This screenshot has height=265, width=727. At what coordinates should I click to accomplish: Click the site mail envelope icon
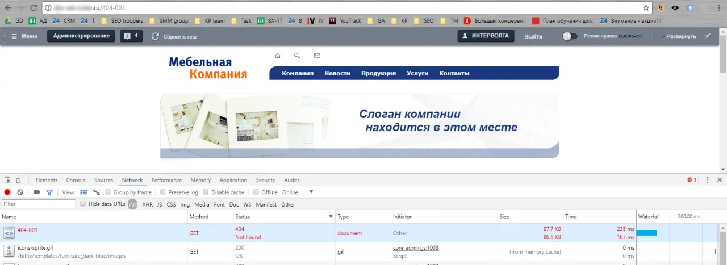coord(317,56)
